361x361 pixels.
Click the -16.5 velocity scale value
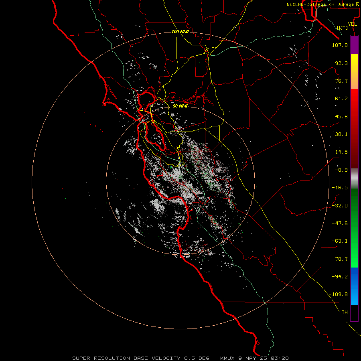click(x=340, y=188)
